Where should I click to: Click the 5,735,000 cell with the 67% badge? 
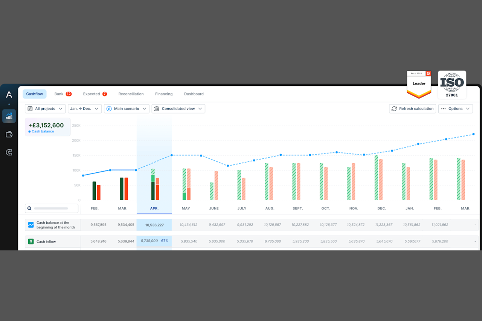pyautogui.click(x=154, y=241)
